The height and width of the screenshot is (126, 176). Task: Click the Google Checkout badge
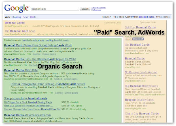point(135,39)
